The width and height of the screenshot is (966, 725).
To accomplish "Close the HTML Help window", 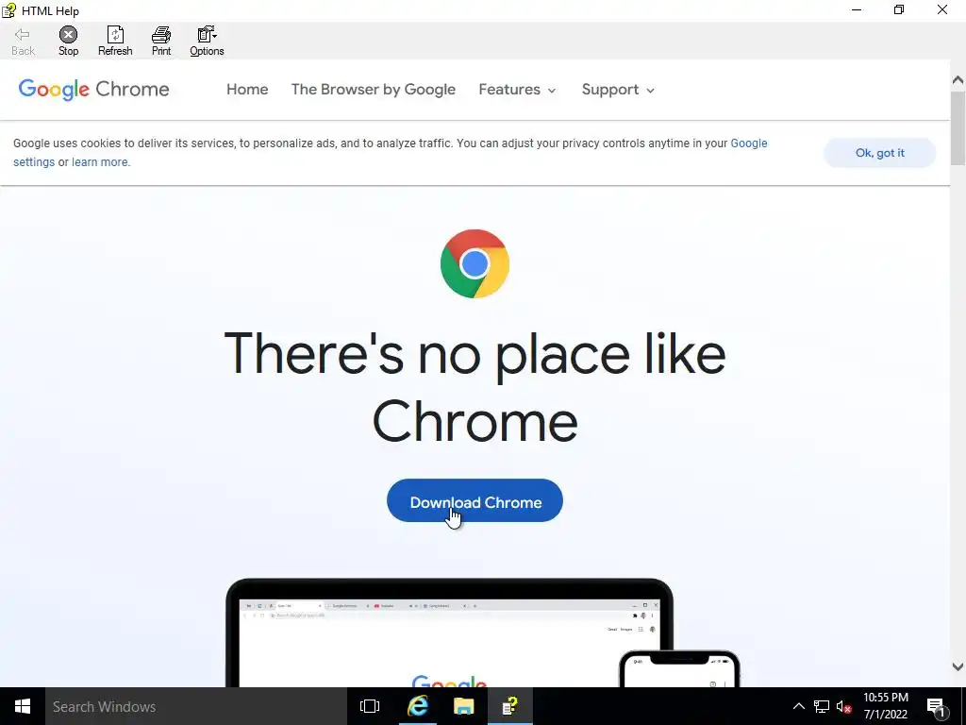I will coord(942,9).
